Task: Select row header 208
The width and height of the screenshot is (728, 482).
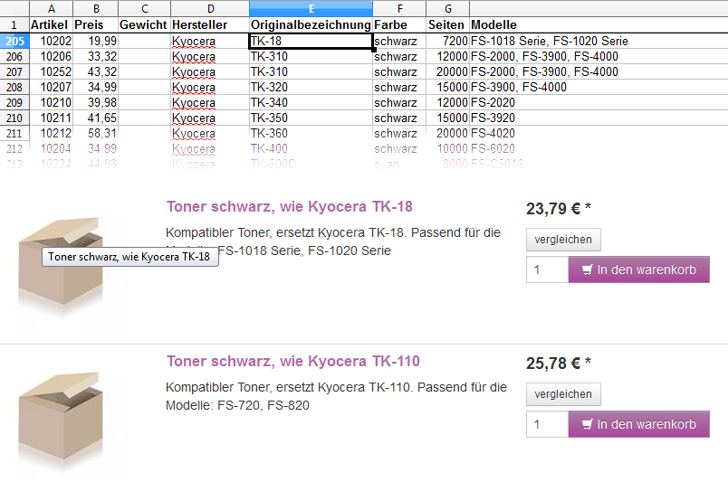Action: (x=14, y=87)
